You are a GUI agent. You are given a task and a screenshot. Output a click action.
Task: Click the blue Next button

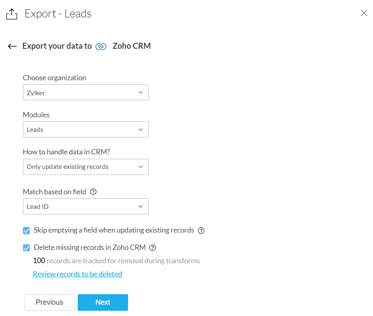pos(103,302)
